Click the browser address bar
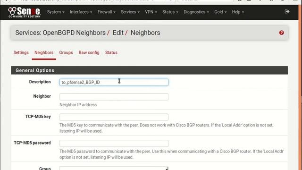 tap(92, 0)
